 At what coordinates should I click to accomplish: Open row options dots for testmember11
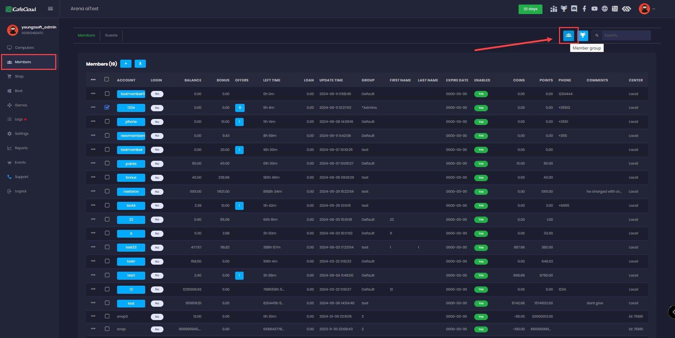(93, 94)
